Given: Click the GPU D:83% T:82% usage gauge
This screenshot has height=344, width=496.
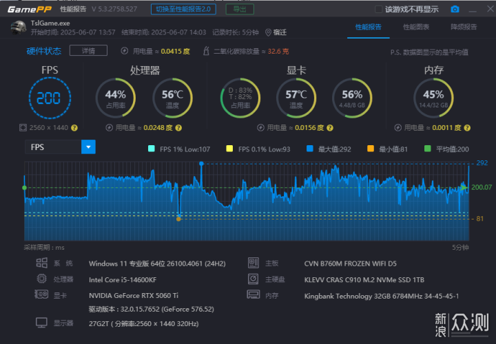Looking at the screenshot, I should 240,98.
